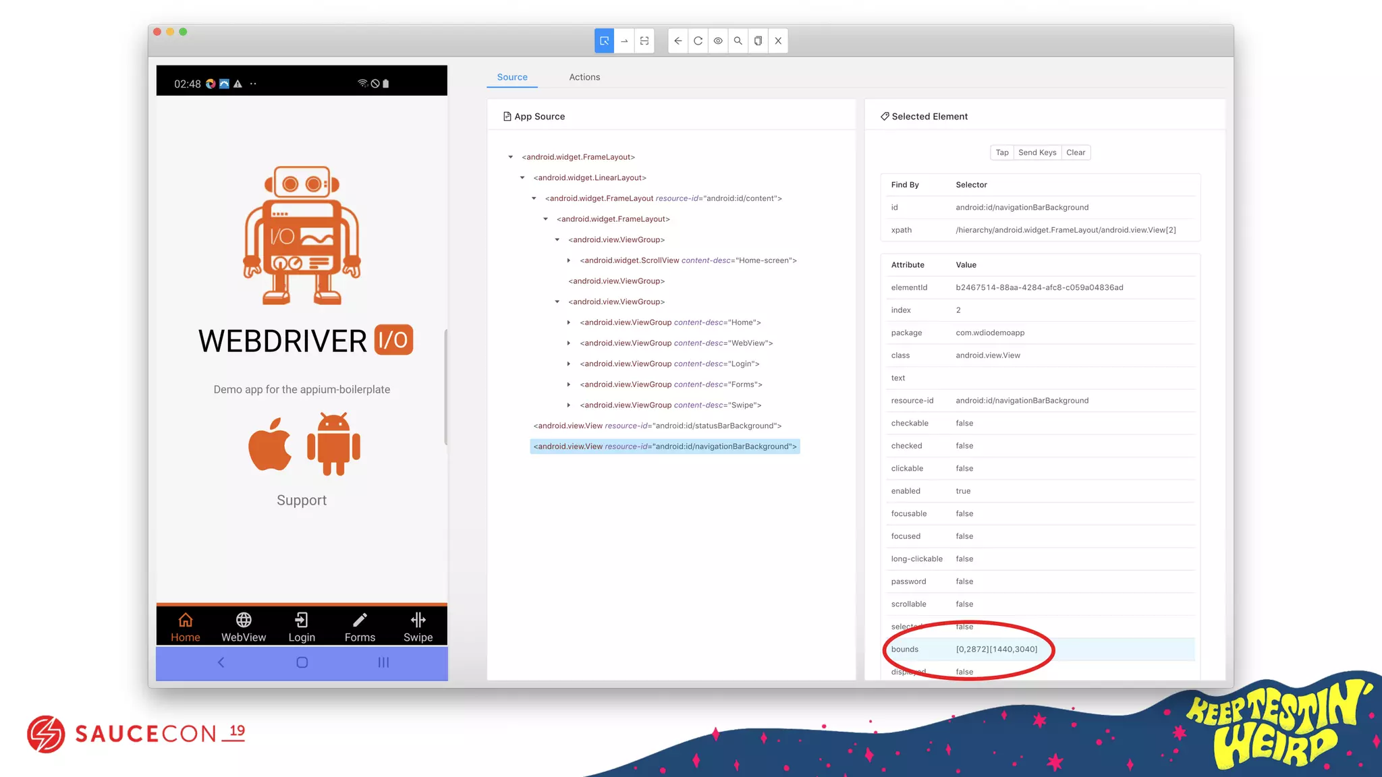Select the statusBarBackground view in source tree

tap(657, 426)
